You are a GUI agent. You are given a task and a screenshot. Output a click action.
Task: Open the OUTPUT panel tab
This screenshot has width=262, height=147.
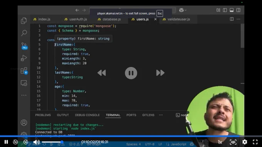(63, 115)
